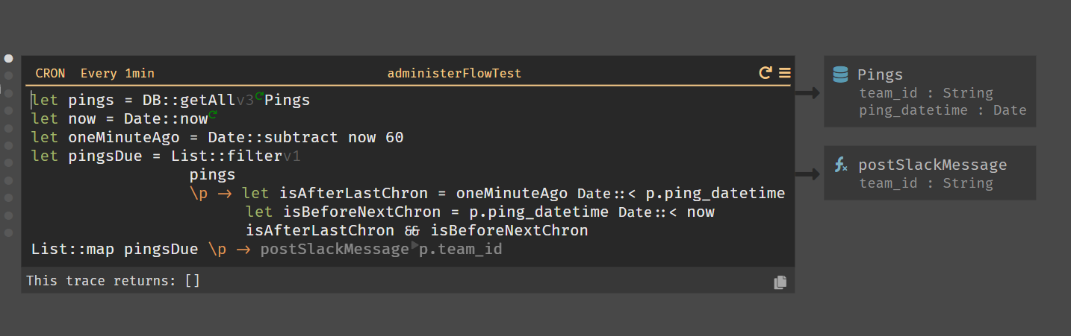Select the first white trace dot

(9, 58)
